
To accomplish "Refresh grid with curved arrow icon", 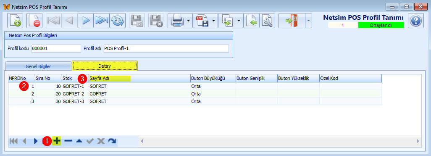I will tap(112, 141).
